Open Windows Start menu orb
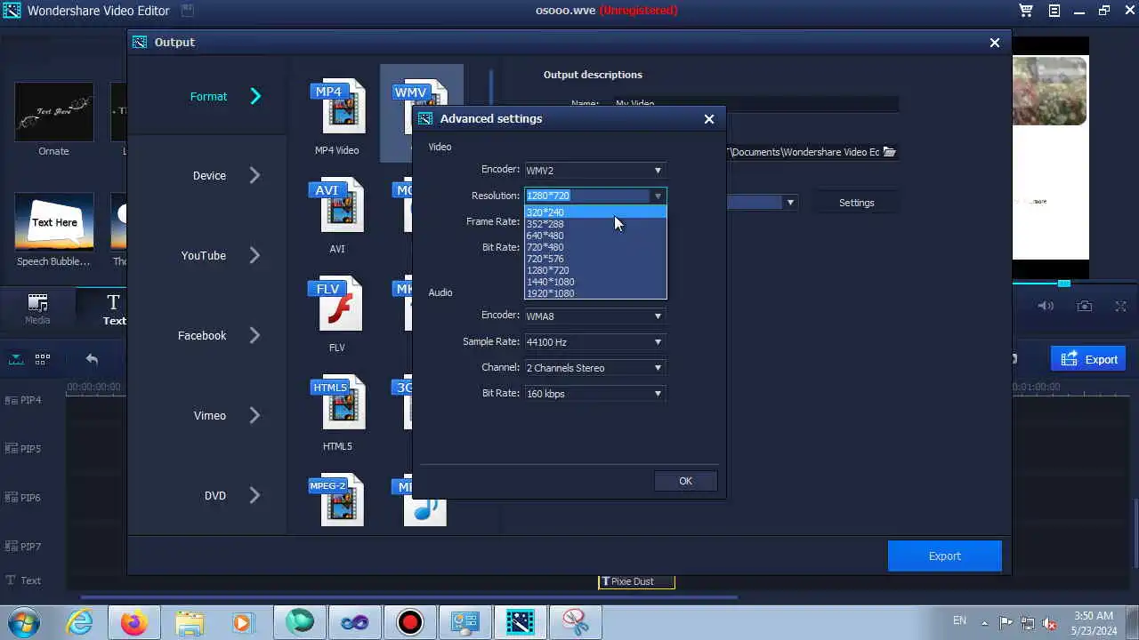The image size is (1139, 640). (x=22, y=622)
